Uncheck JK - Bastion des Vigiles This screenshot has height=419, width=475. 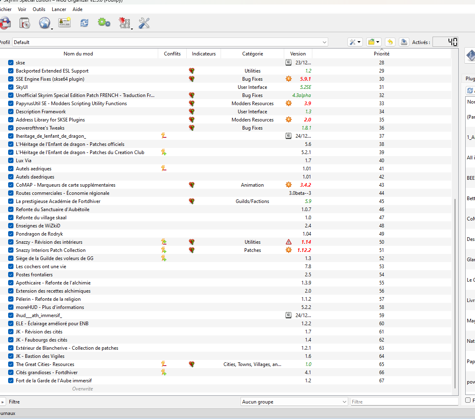[11, 356]
